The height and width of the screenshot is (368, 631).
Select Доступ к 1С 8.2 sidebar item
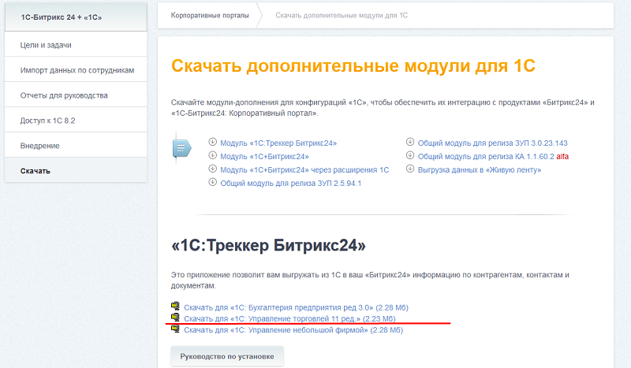pyautogui.click(x=76, y=121)
